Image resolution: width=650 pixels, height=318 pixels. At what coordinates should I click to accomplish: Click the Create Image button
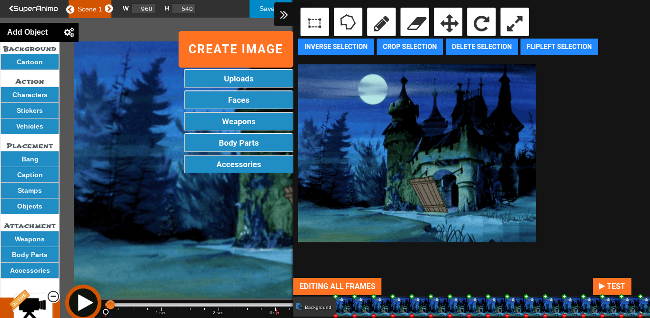[236, 49]
